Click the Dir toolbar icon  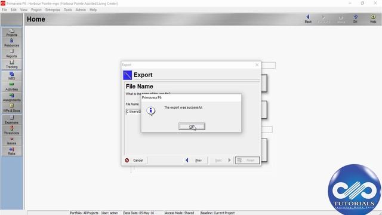pyautogui.click(x=356, y=19)
